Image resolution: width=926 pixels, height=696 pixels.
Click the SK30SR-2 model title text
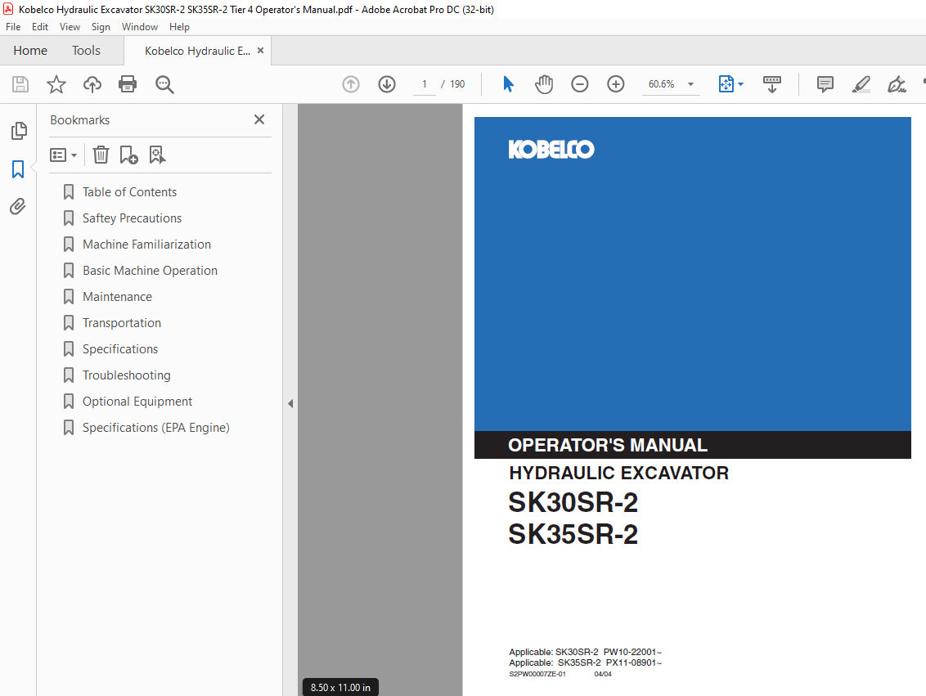coord(573,503)
